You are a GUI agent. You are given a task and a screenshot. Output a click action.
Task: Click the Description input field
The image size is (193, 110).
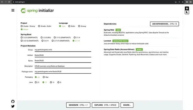coord(63,66)
